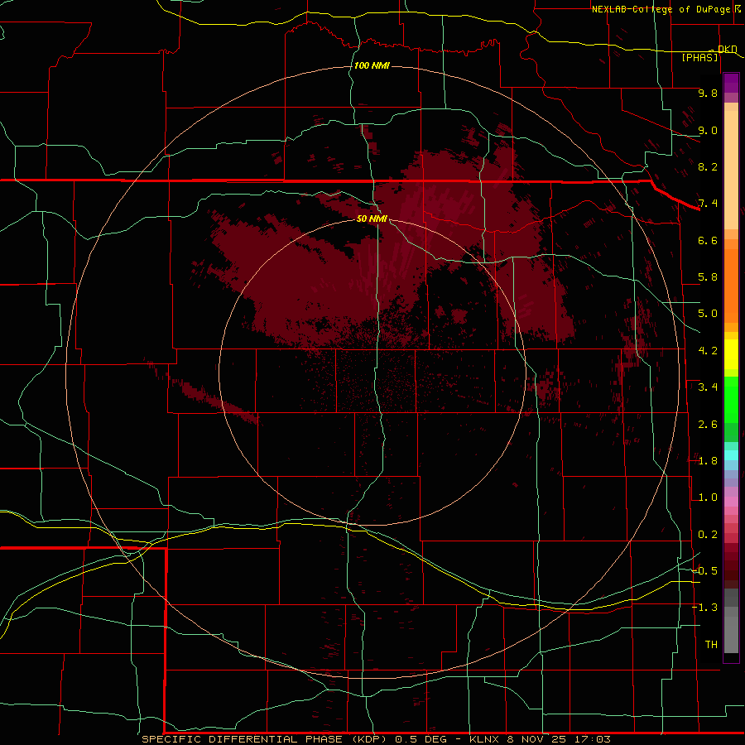Click the pink segment of the color bar
Screen dimensions: 745x745
tap(731, 502)
